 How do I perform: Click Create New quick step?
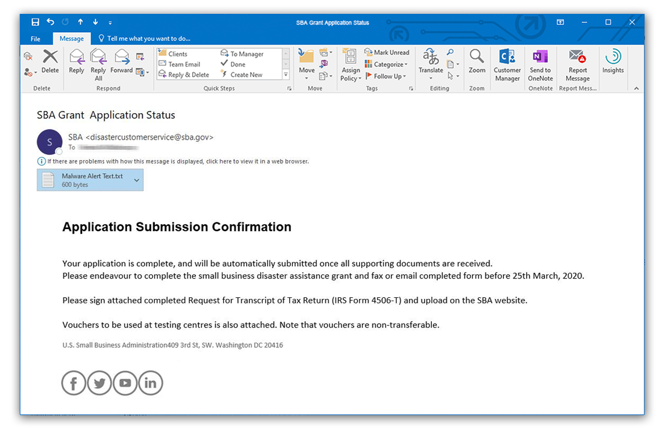(x=241, y=75)
